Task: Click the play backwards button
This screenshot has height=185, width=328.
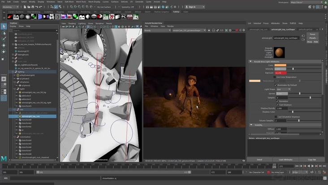Action: 309,166
